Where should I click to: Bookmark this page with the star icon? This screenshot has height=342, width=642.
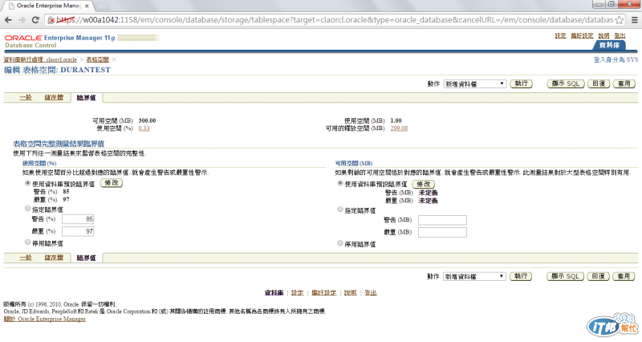619,19
